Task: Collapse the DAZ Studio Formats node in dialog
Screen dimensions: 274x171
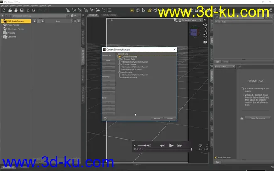Action: pos(119,65)
